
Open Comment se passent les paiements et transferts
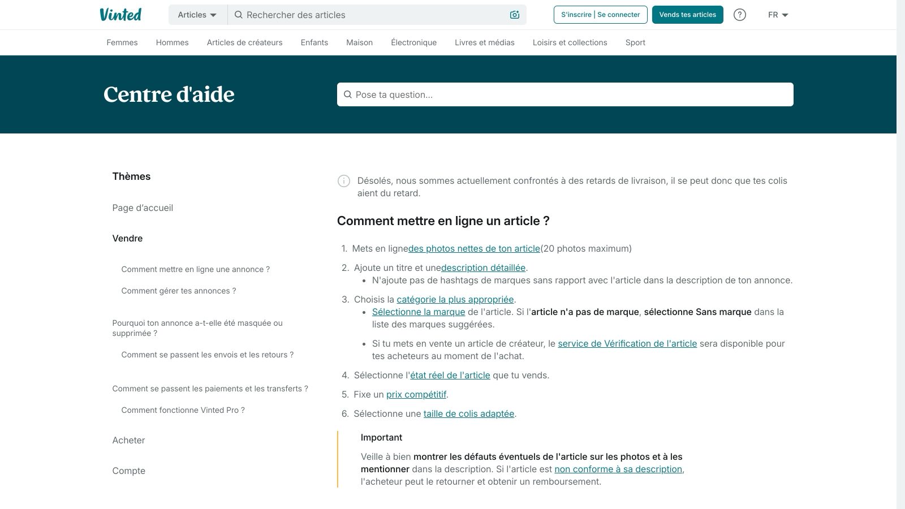pyautogui.click(x=210, y=389)
